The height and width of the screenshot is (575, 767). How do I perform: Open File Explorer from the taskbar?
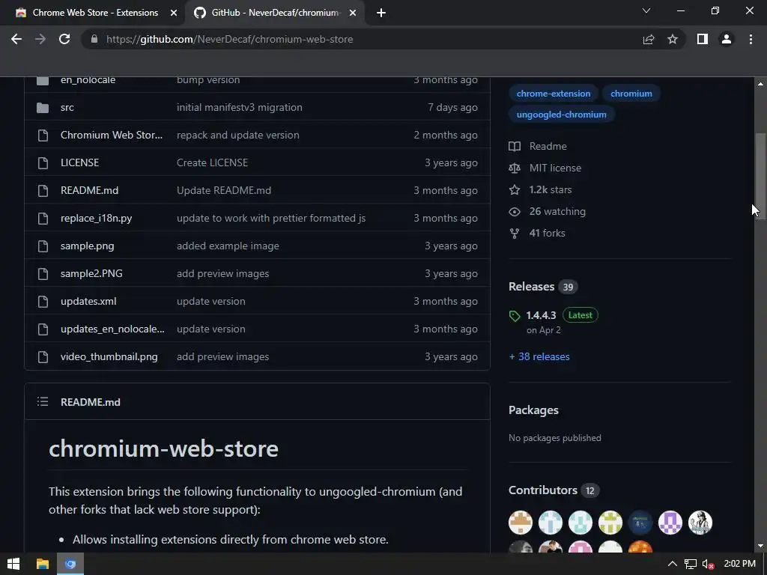tap(43, 565)
